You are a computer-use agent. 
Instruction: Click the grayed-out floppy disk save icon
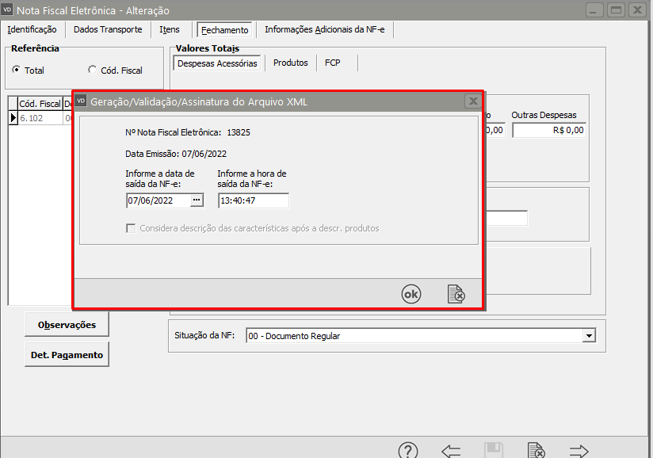click(494, 451)
